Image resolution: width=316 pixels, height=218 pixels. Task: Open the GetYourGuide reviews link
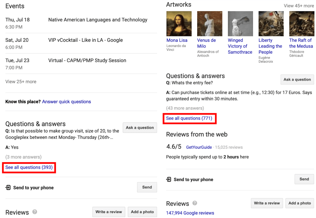(199, 147)
